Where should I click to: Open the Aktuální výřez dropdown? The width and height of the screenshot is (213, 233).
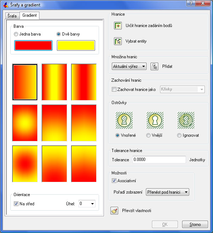point(129,66)
